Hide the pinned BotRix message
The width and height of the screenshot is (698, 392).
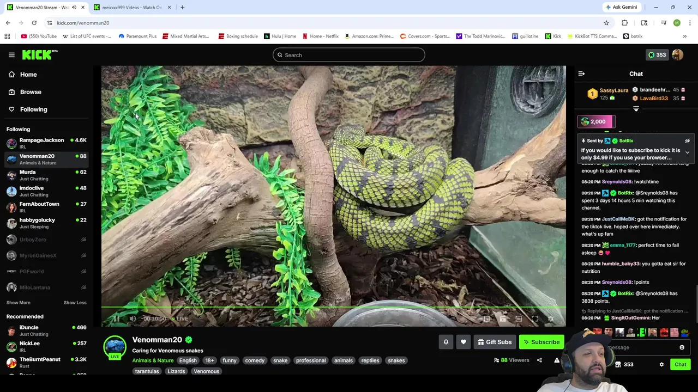687,141
